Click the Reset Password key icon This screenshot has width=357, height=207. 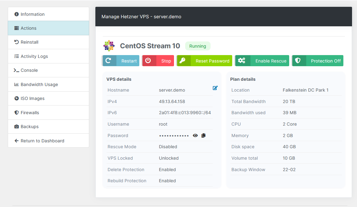182,61
